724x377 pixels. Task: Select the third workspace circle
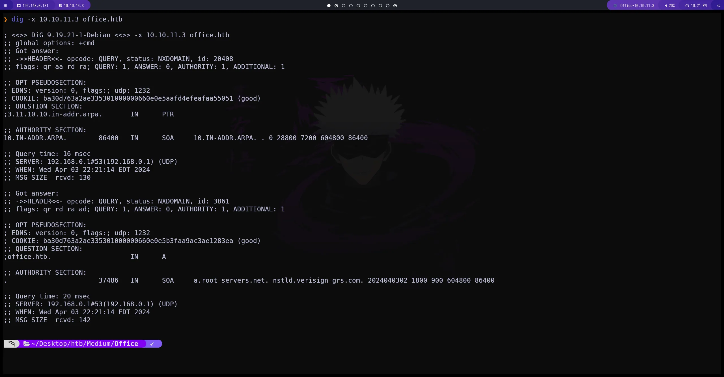tap(344, 6)
